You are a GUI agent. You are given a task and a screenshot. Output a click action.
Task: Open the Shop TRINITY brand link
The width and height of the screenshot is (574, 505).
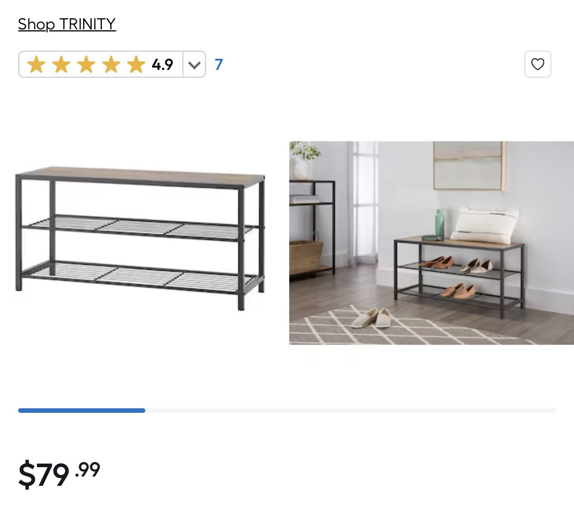coord(67,24)
